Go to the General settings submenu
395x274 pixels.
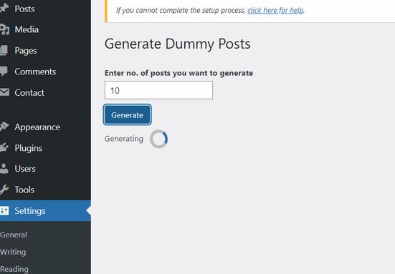[x=14, y=235]
